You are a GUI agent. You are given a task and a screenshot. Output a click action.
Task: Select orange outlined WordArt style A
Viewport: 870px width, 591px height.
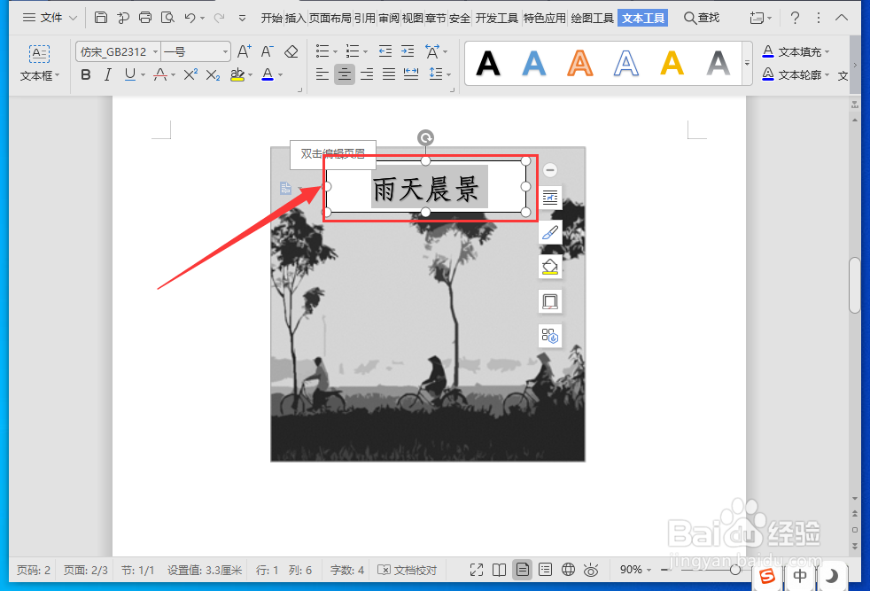(x=579, y=63)
